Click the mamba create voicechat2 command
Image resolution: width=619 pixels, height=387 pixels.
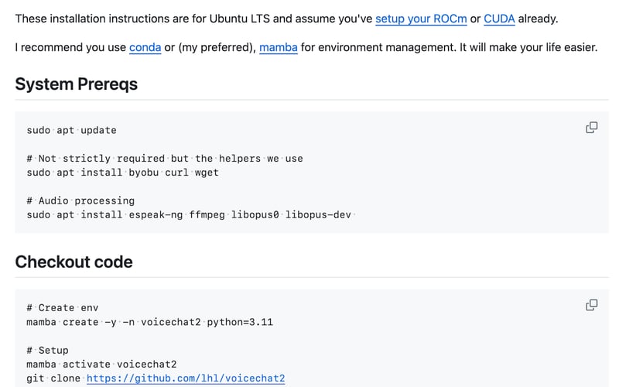(x=149, y=322)
